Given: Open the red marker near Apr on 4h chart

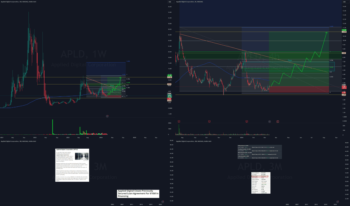Looking at the screenshot, I should (x=278, y=122).
